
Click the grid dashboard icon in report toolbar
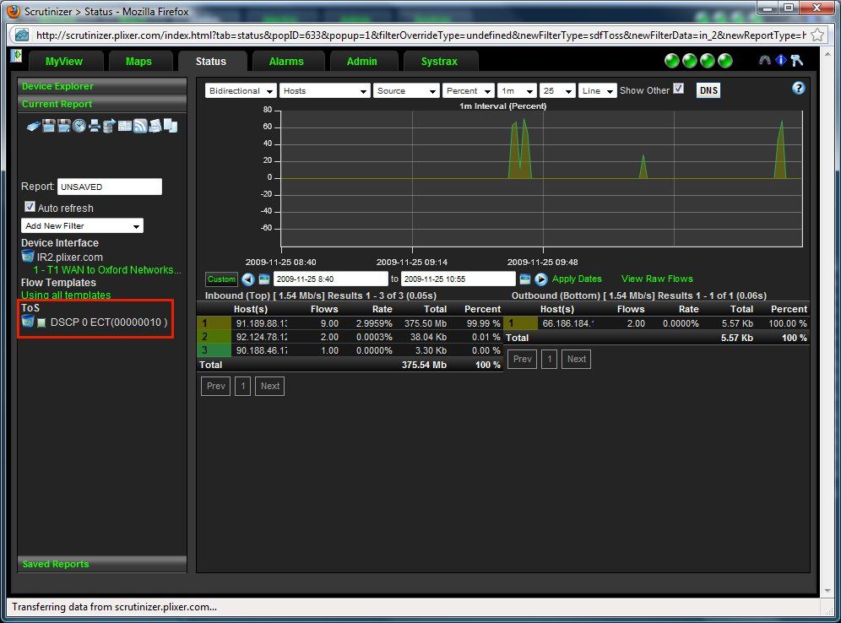(125, 126)
